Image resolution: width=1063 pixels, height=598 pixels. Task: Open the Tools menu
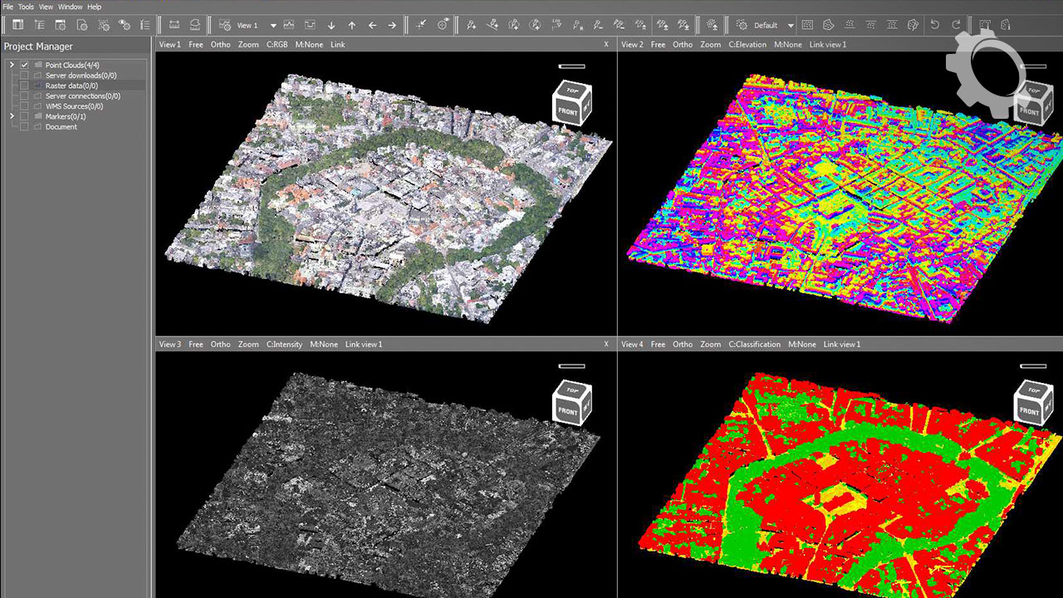pyautogui.click(x=27, y=7)
